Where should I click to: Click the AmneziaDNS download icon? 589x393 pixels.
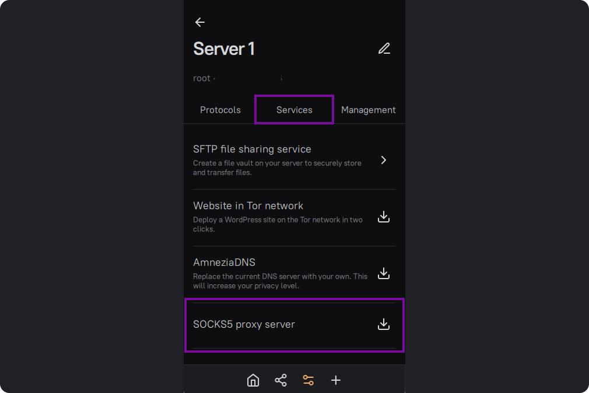383,273
